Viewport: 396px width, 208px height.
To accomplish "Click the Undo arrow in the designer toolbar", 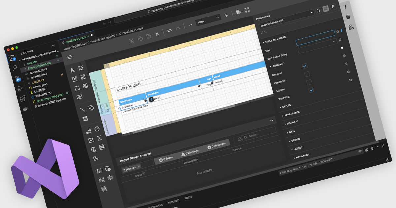I will coord(170,30).
